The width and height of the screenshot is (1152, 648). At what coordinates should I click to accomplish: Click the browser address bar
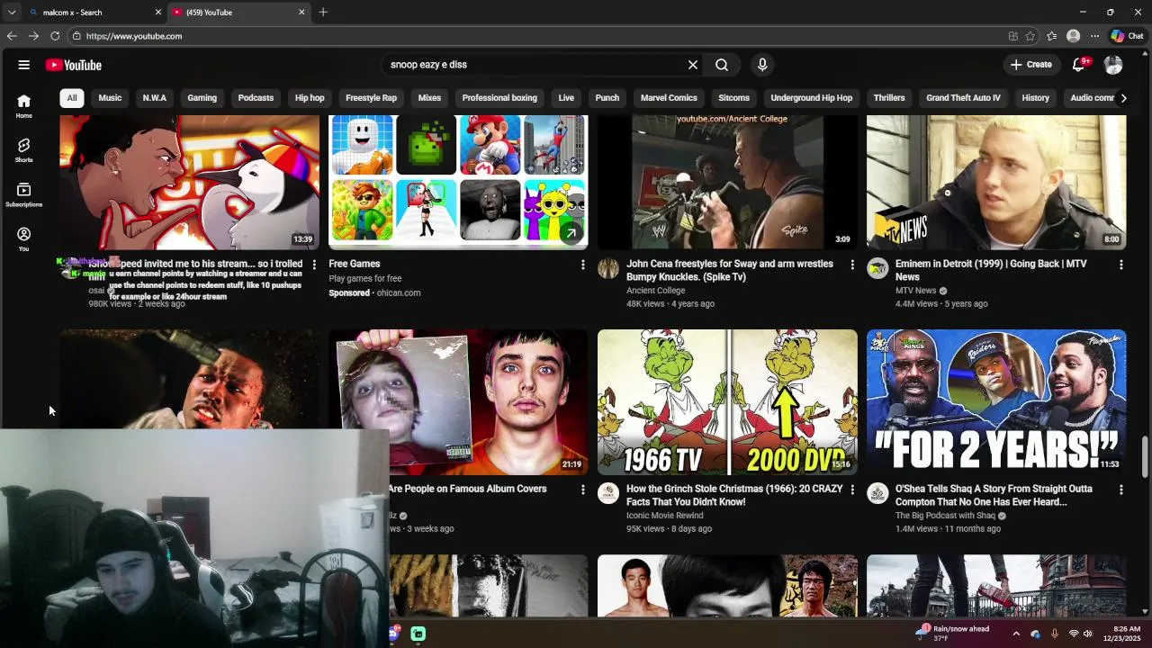coord(540,36)
